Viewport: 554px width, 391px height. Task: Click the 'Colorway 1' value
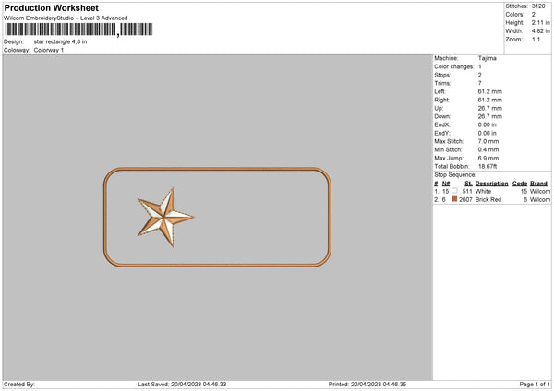49,50
